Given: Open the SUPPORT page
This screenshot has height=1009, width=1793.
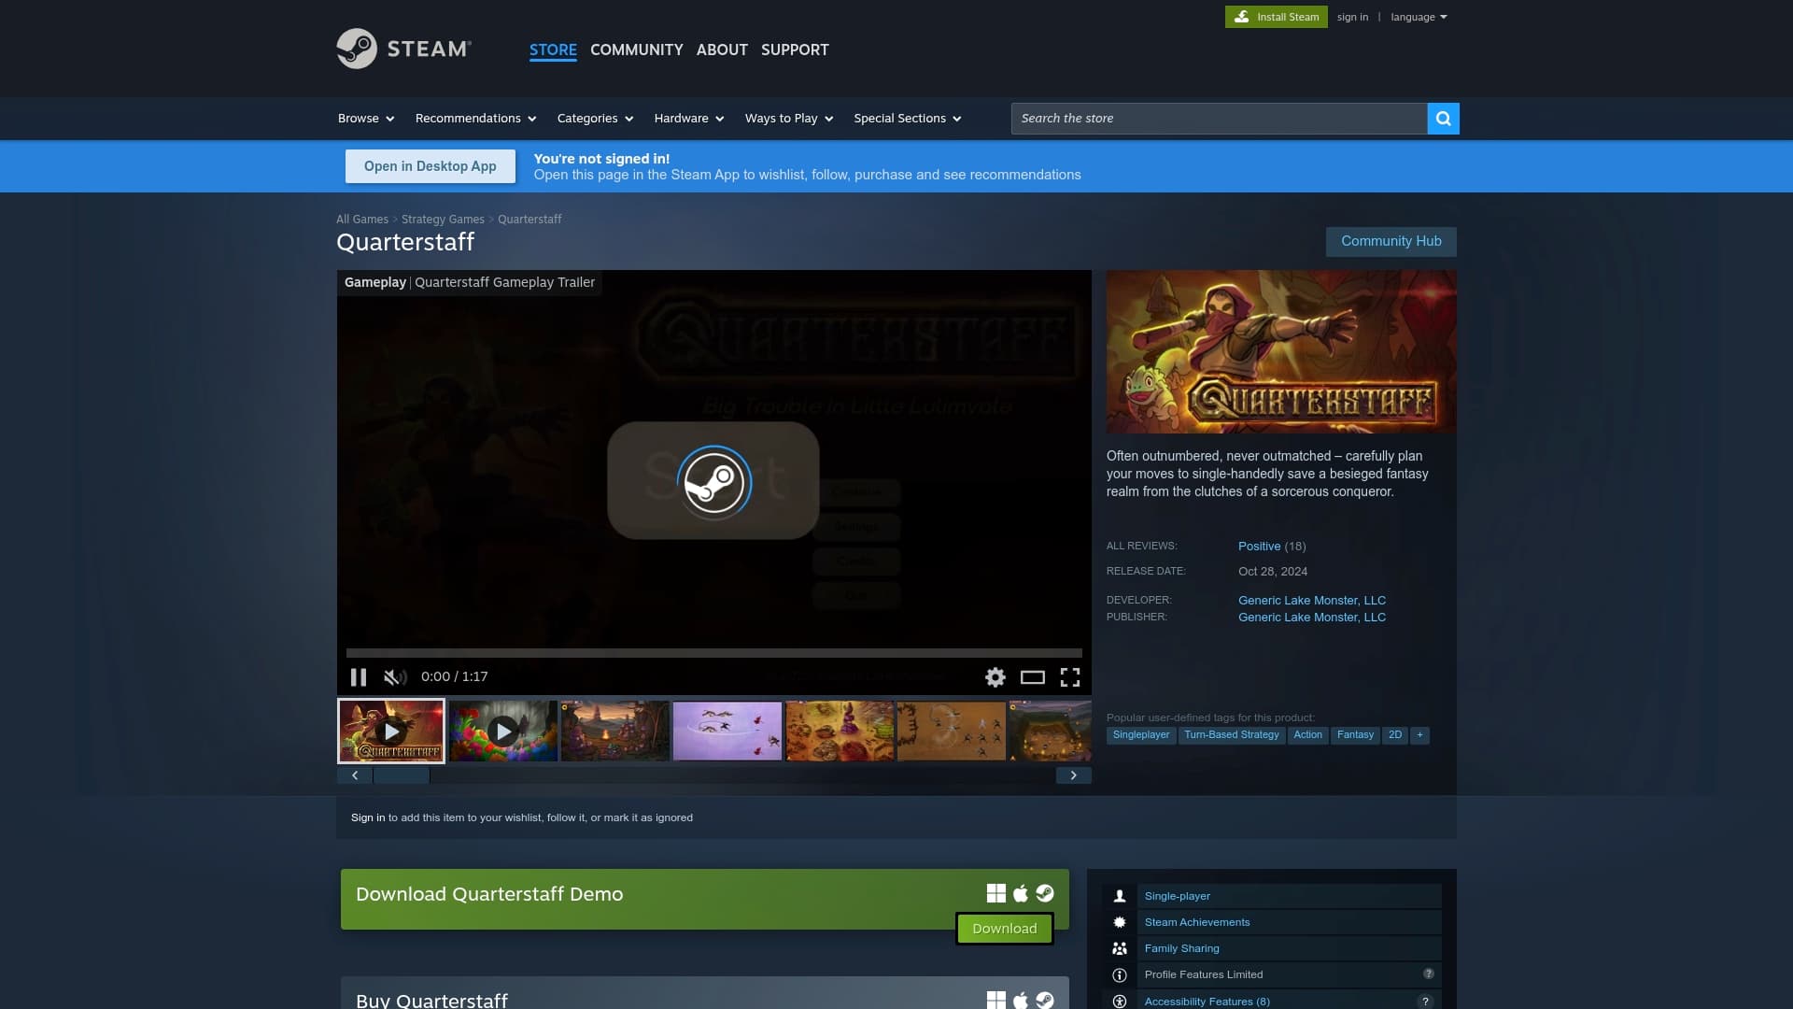Looking at the screenshot, I should coord(794,50).
